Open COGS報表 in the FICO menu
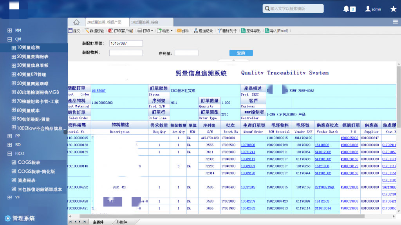The height and width of the screenshot is (225, 401). pyautogui.click(x=29, y=162)
